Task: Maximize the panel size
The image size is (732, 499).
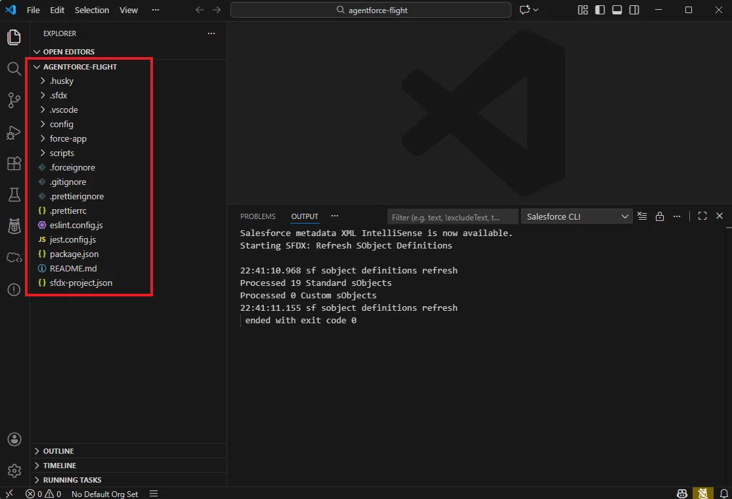Action: [702, 216]
